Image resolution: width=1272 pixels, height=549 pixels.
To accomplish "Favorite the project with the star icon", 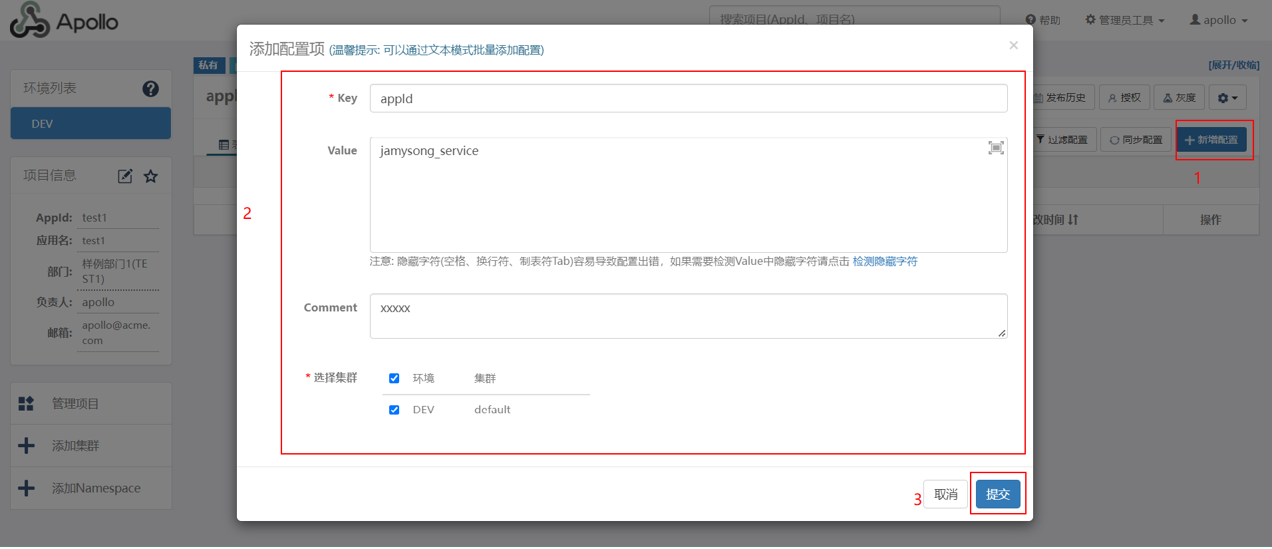I will click(151, 176).
